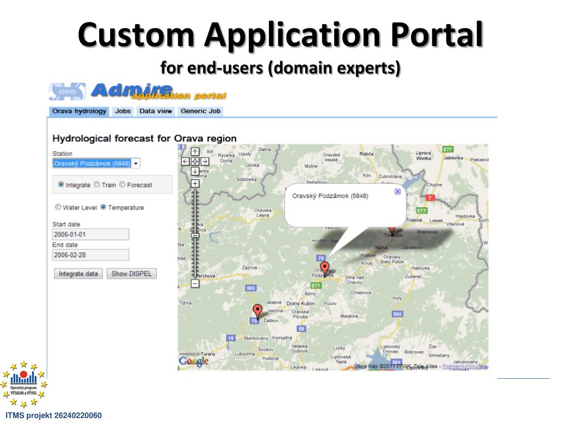Click the Show DISPEL button
This screenshot has width=561, height=421.
coord(131,274)
